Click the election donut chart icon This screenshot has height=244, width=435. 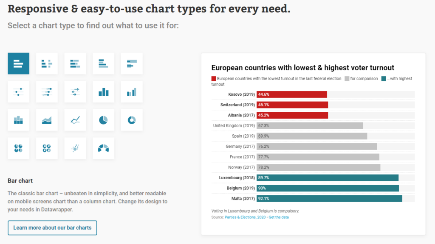pos(103,148)
